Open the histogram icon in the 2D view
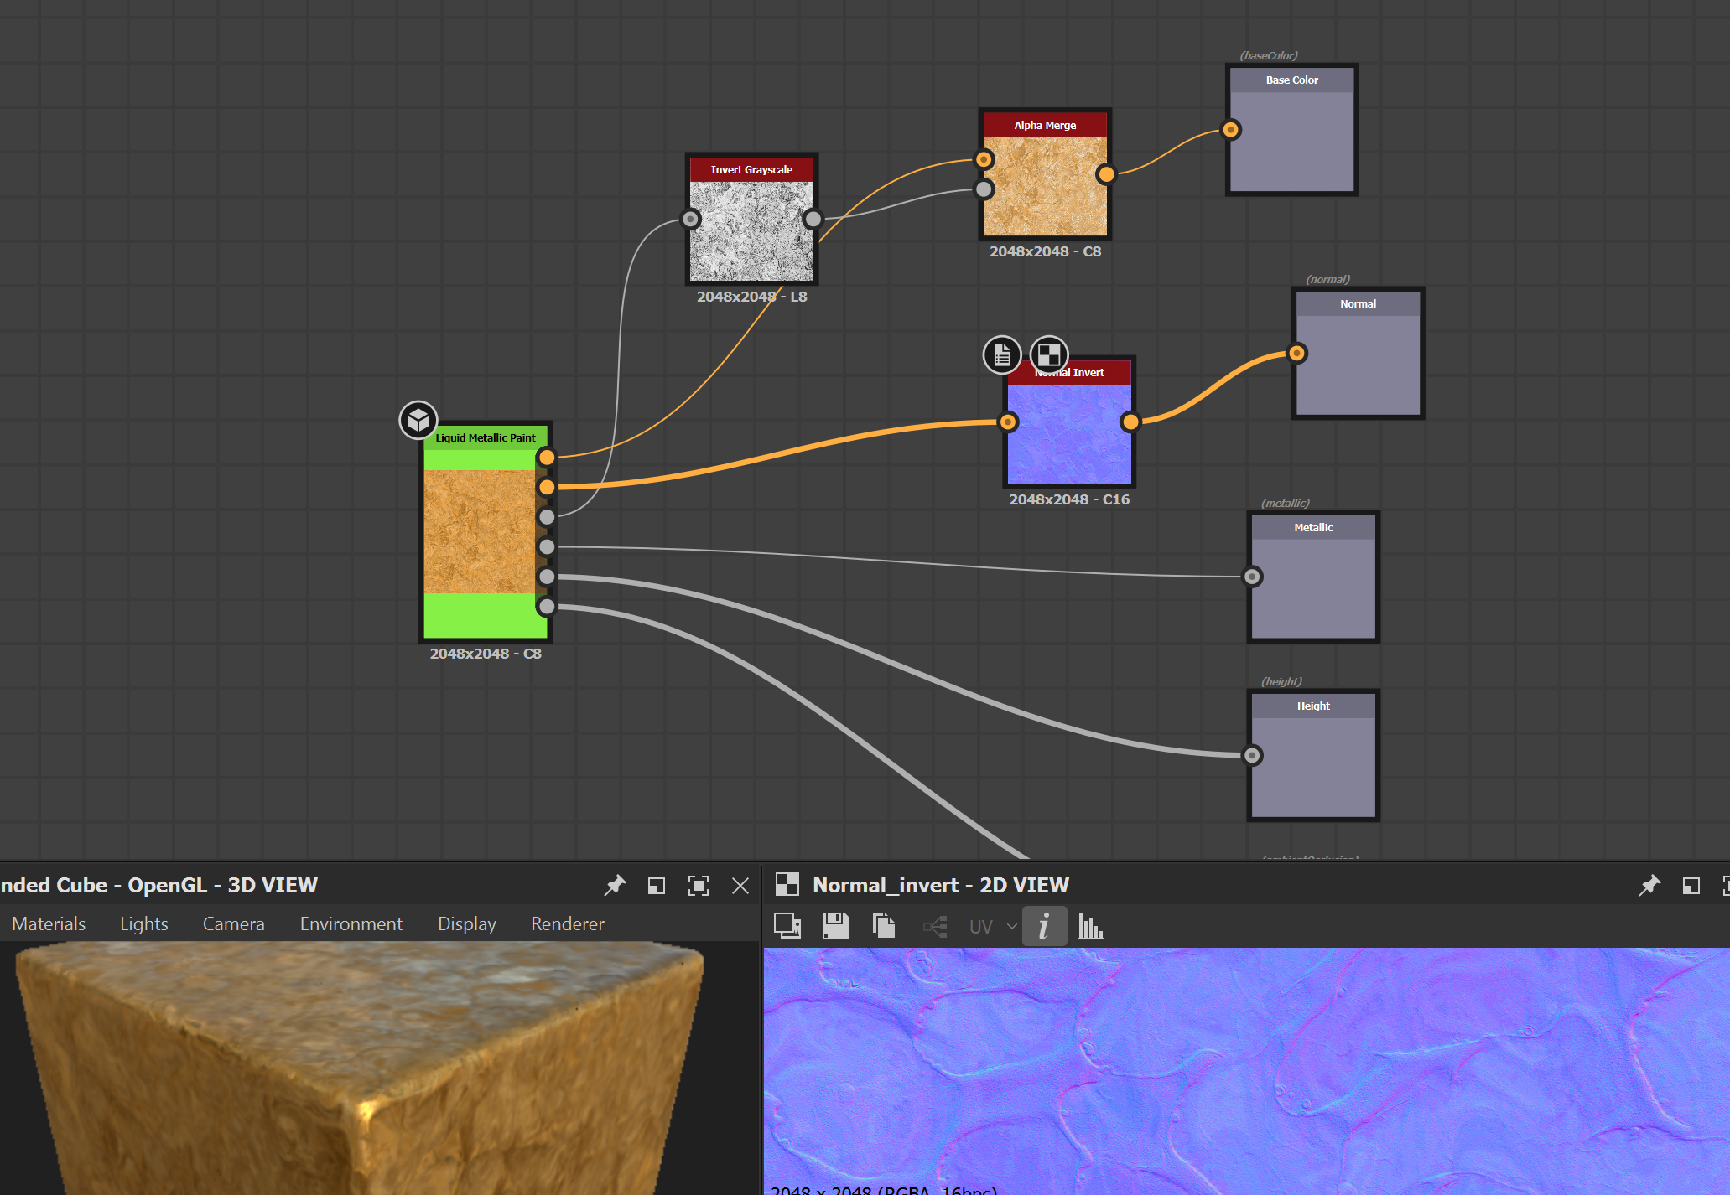The height and width of the screenshot is (1195, 1730). 1090,927
